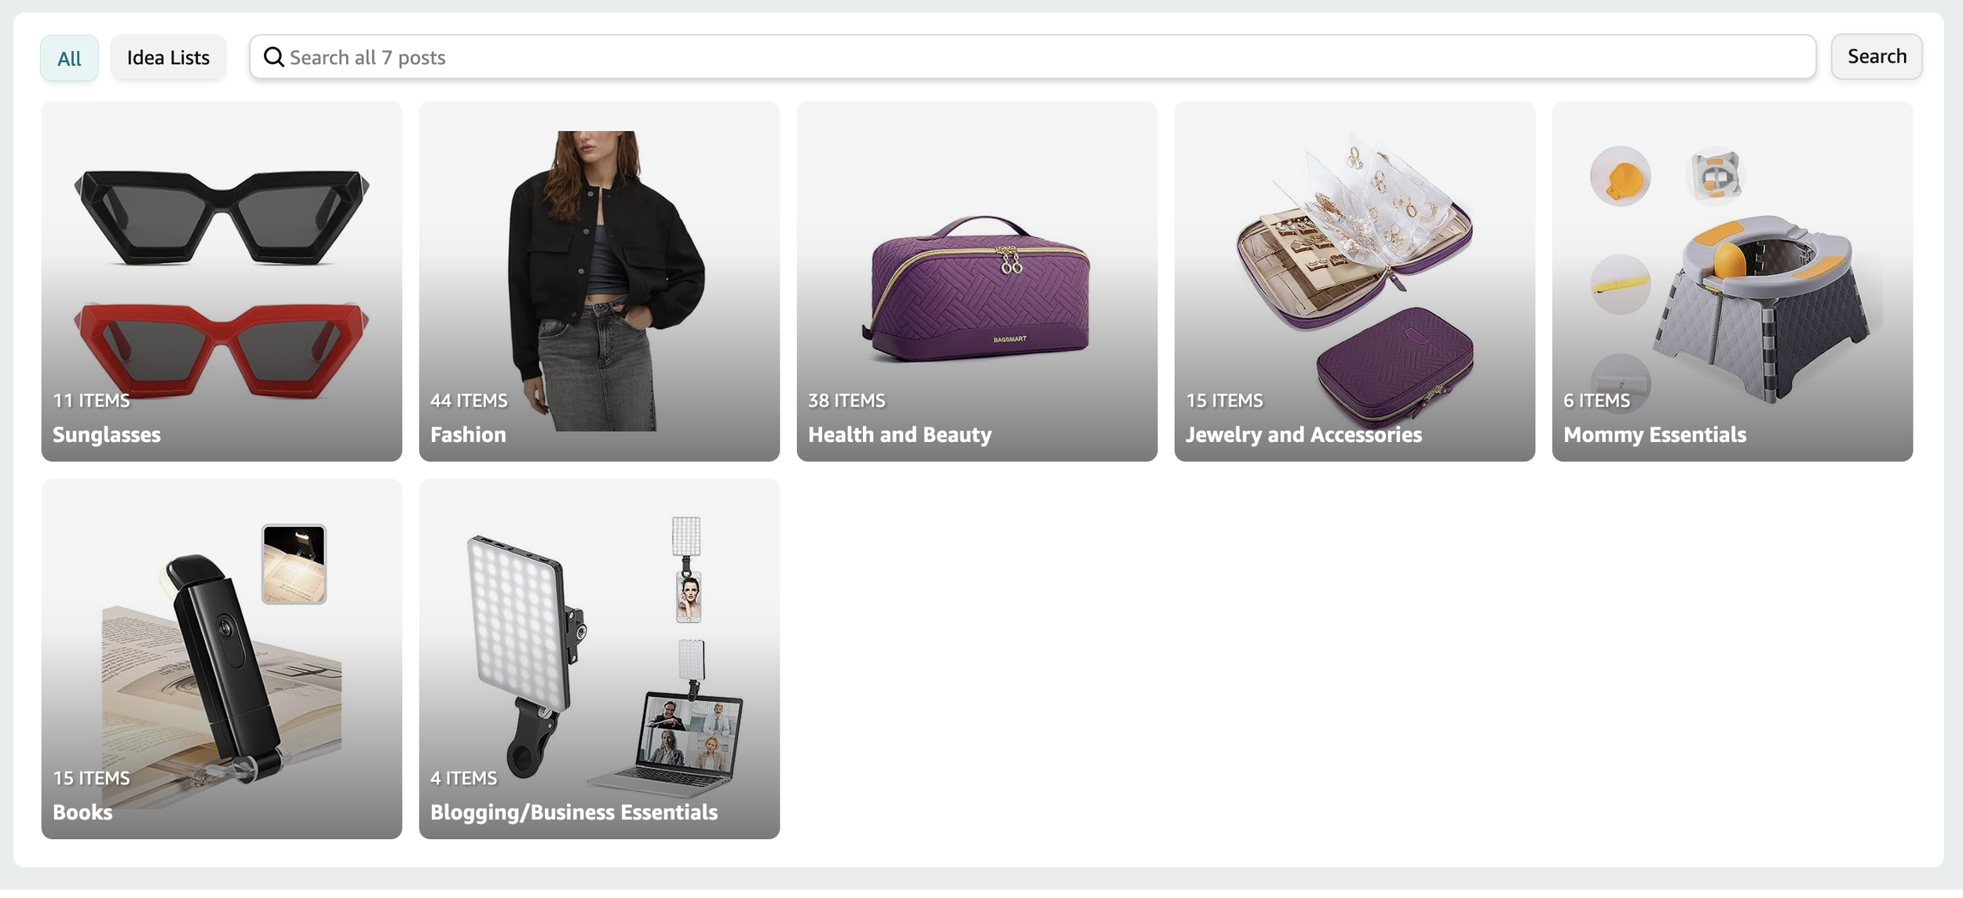Click the red sunglasses image
This screenshot has width=1963, height=898.
pyautogui.click(x=221, y=349)
